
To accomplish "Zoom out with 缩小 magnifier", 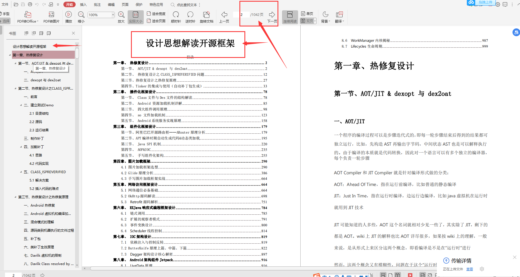I will pos(81,17).
